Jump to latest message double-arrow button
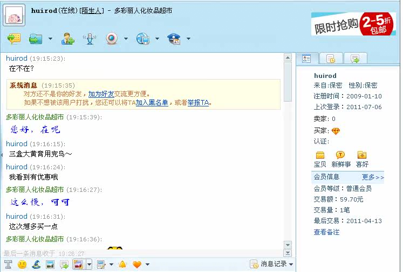The image size is (403, 272). pyautogui.click(x=288, y=253)
